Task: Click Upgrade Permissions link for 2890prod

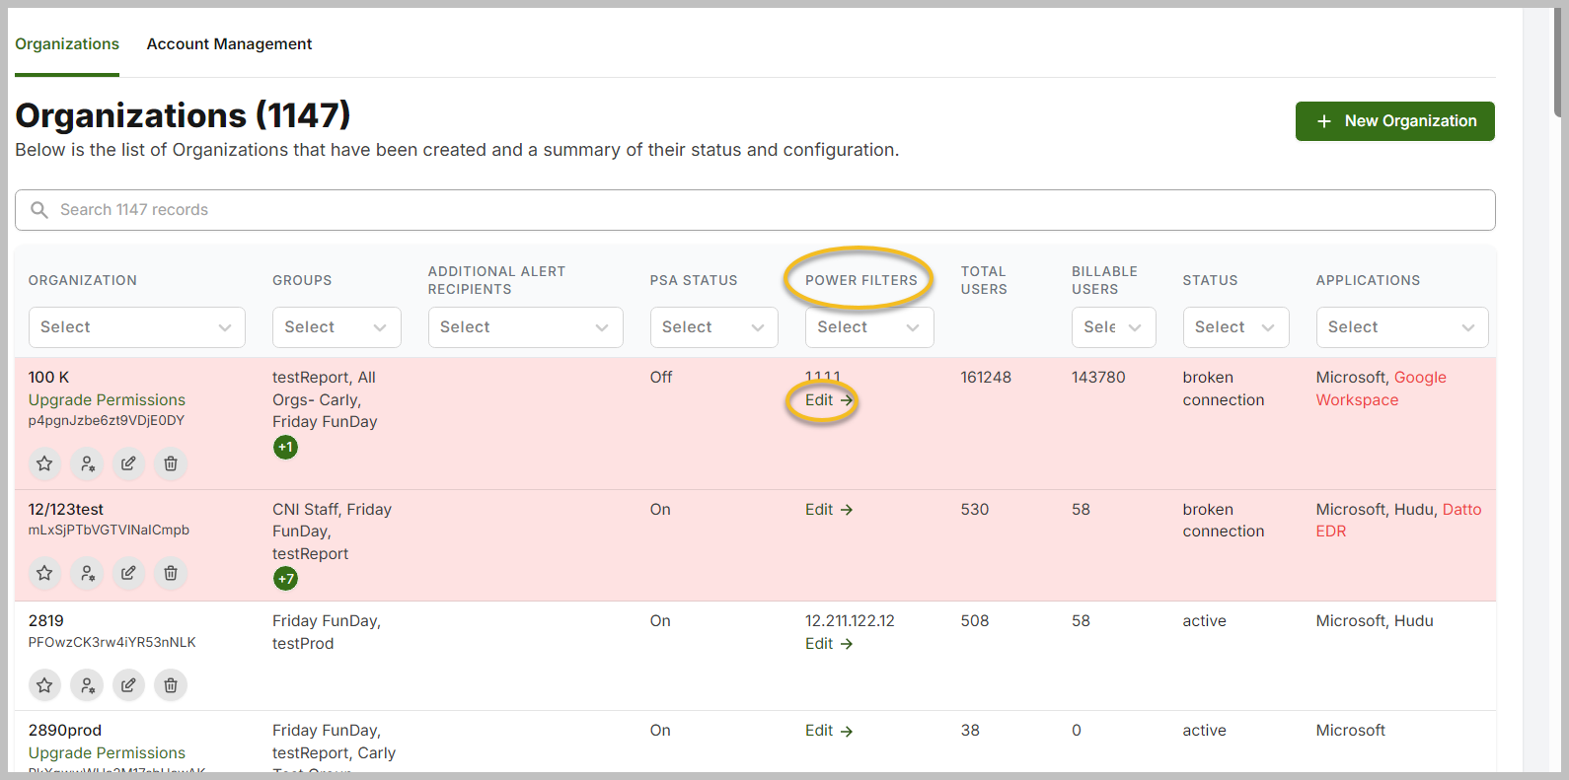Action: pyautogui.click(x=107, y=753)
